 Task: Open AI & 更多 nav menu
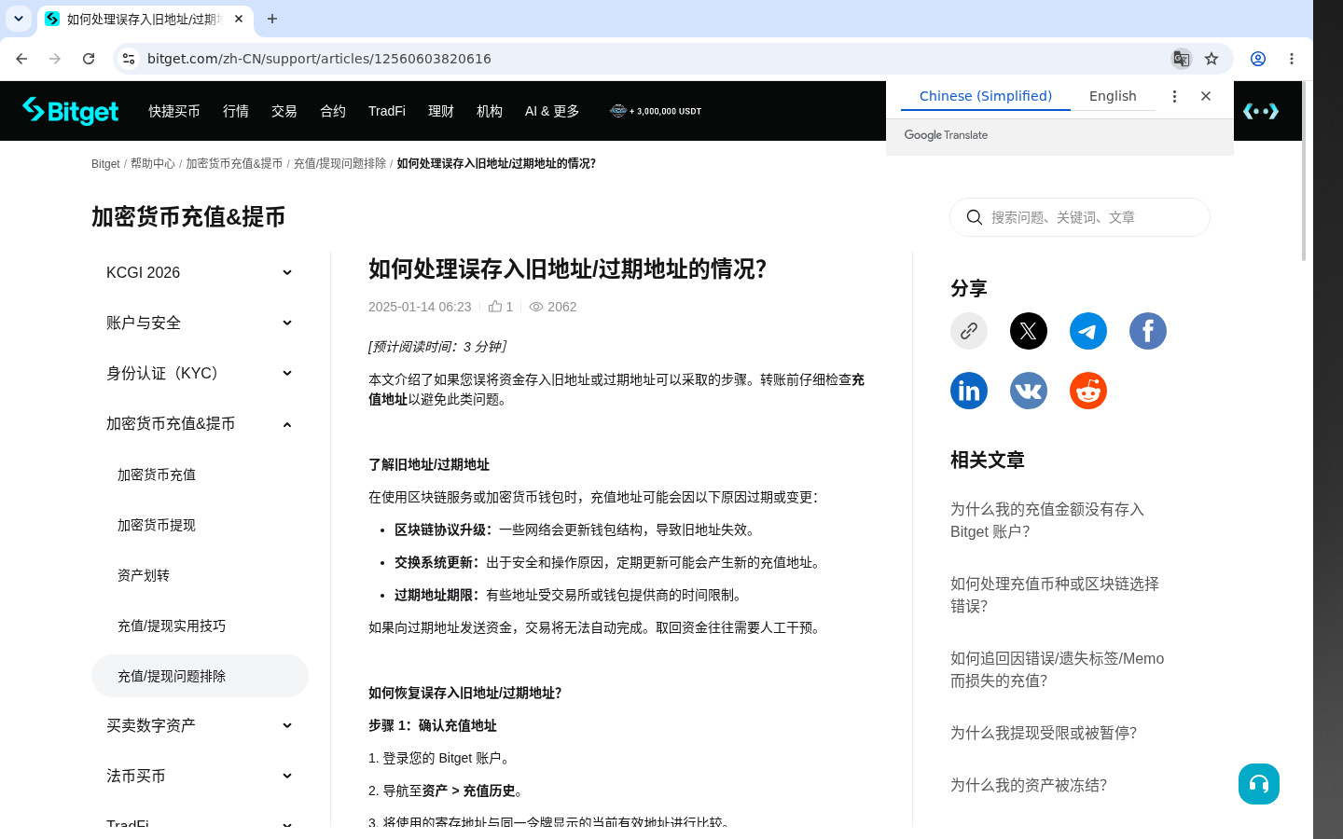tap(552, 111)
